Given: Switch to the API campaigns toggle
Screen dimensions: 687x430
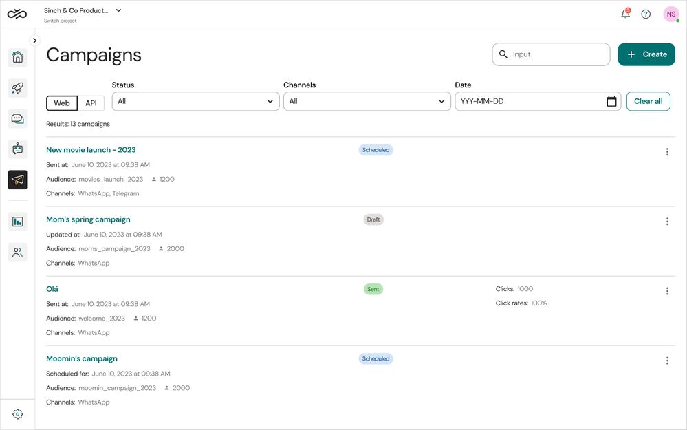Looking at the screenshot, I should click(91, 103).
